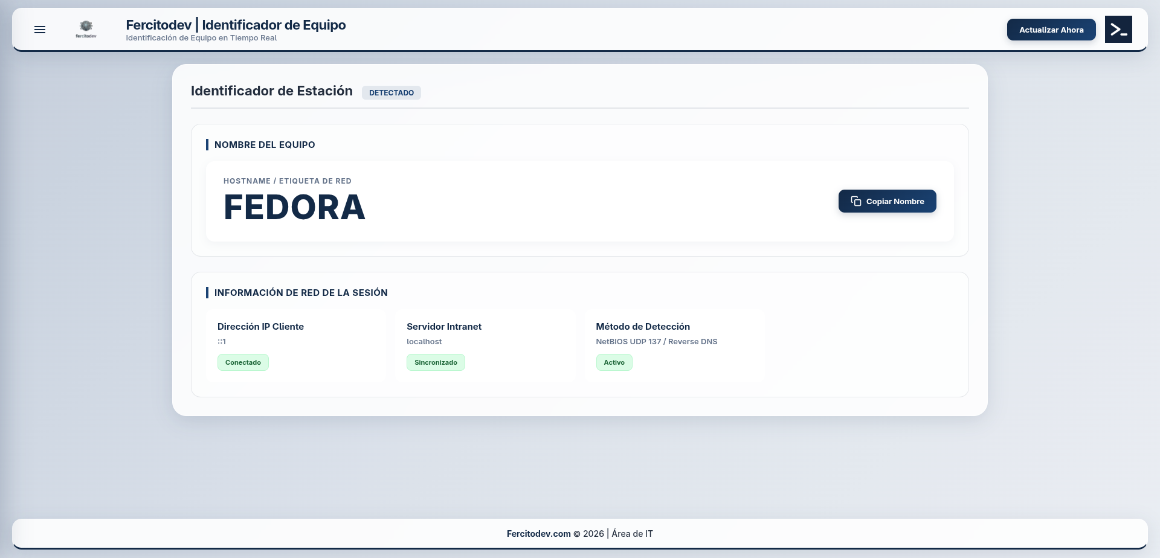Viewport: 1160px width, 558px height.
Task: Click the Conectado status badge
Action: (243, 362)
